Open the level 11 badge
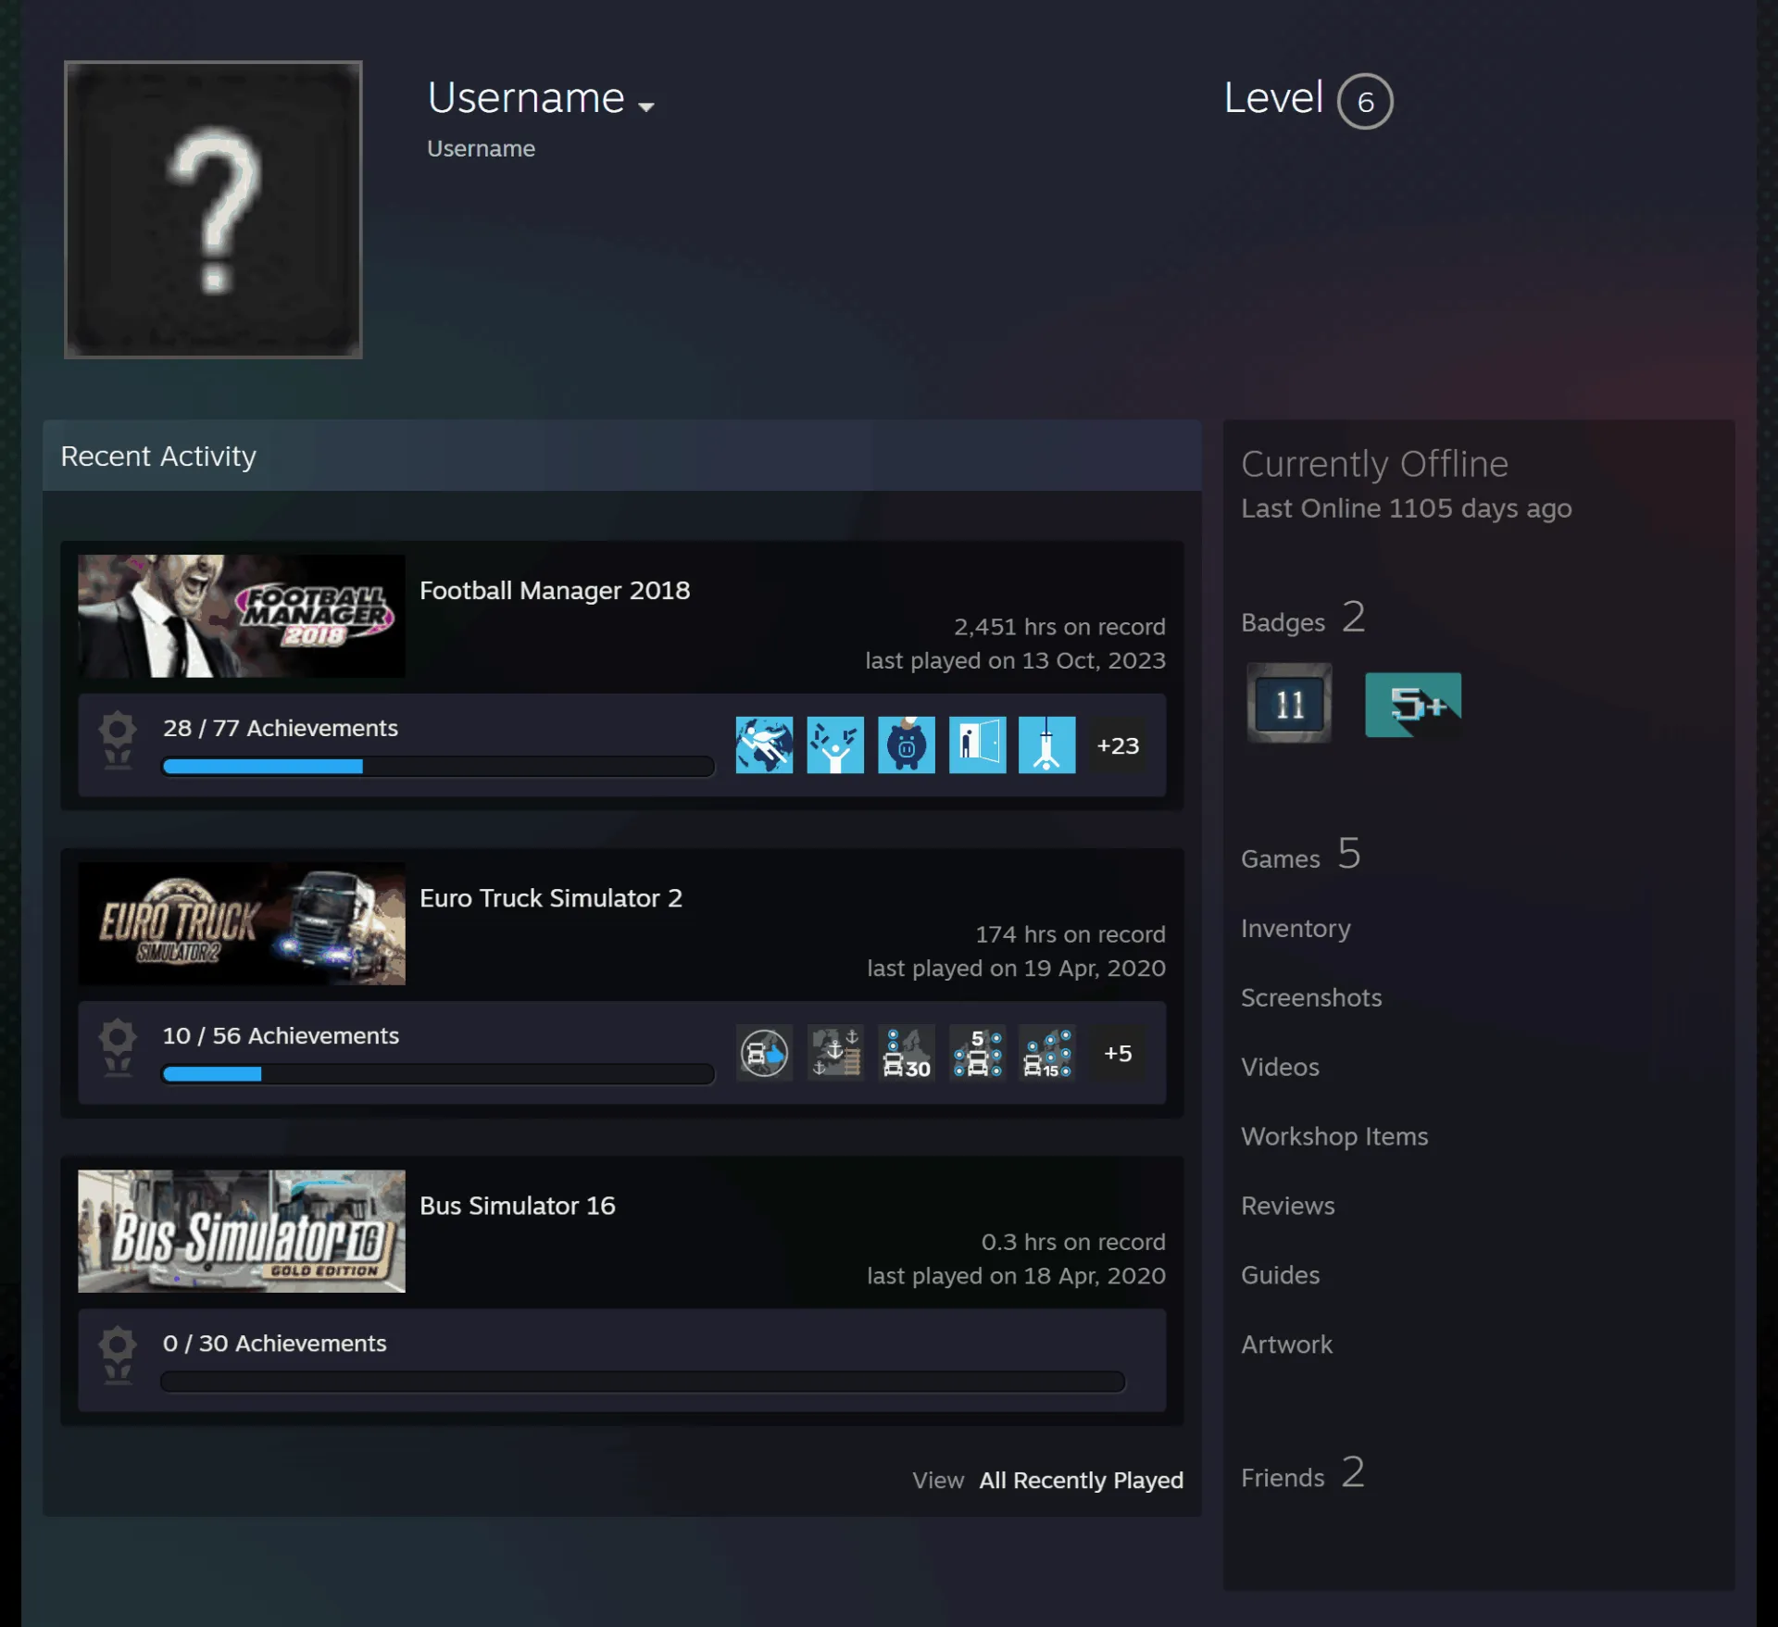The height and width of the screenshot is (1627, 1778). pos(1289,703)
